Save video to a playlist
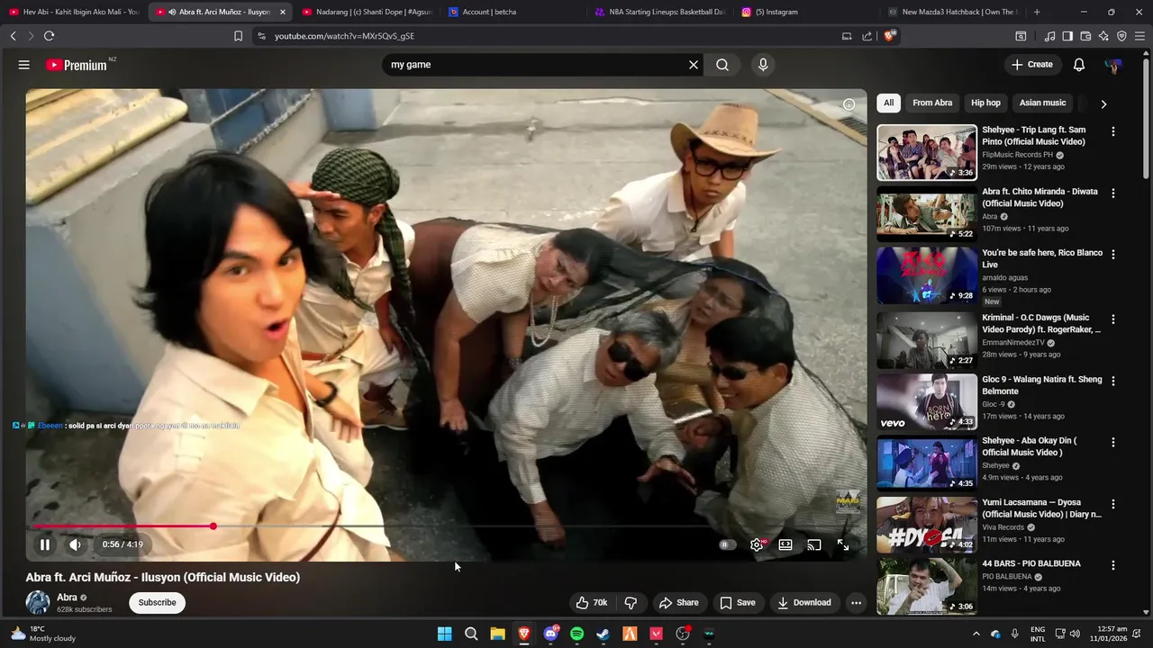 coord(737,603)
